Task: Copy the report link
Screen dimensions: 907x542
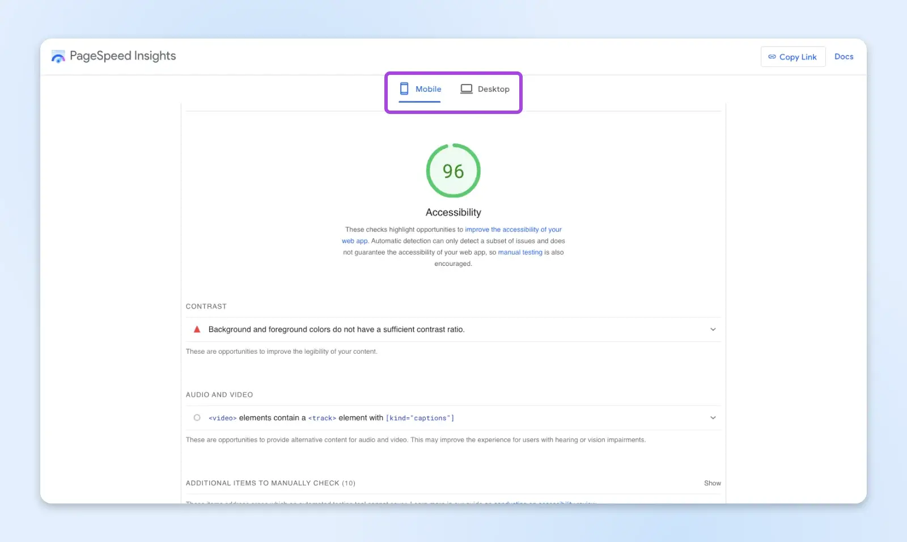Action: [x=793, y=57]
